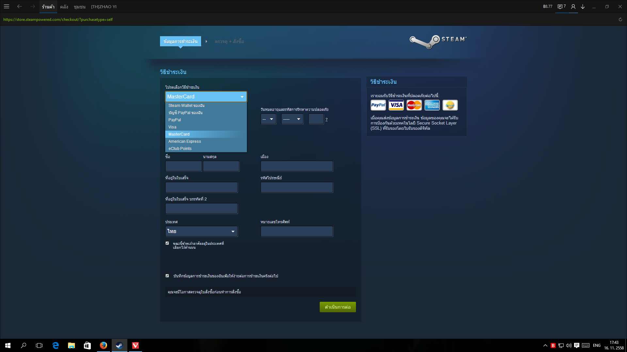Screen dimensions: 627x352
Task: Click the นามสกุล last name field
Action: 221,166
